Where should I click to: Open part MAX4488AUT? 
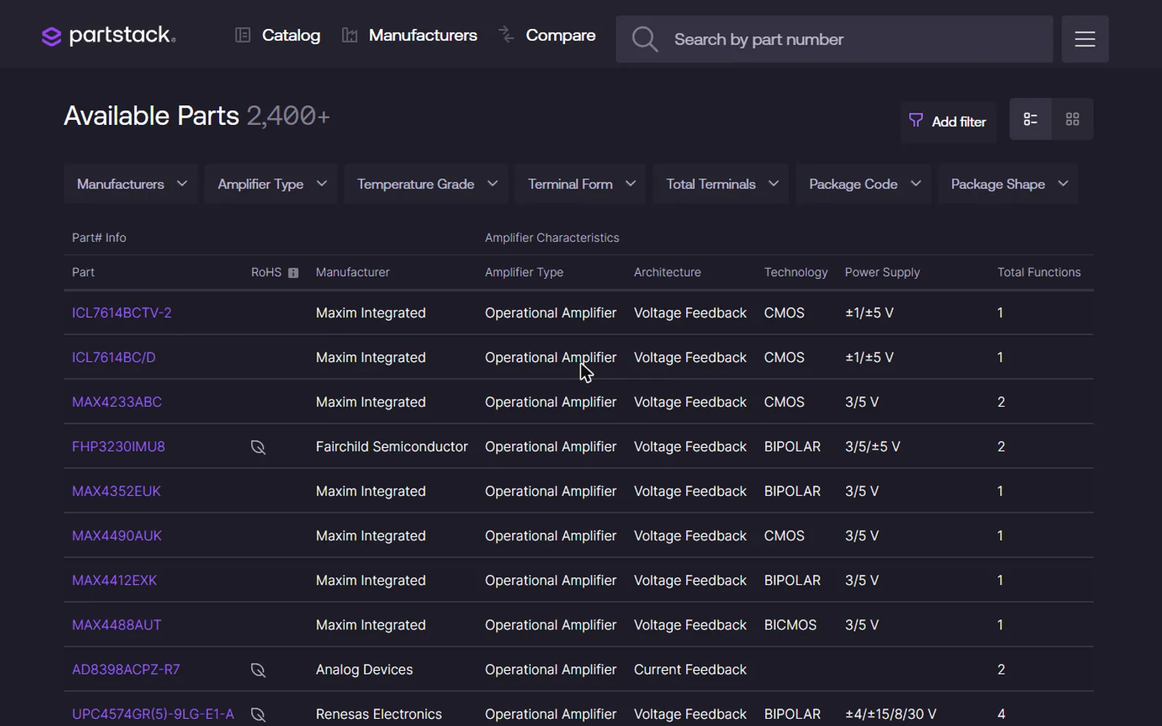pos(117,625)
